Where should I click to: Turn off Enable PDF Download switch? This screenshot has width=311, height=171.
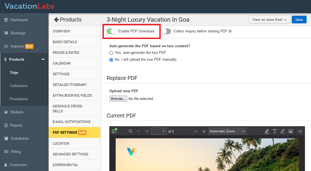[112, 31]
